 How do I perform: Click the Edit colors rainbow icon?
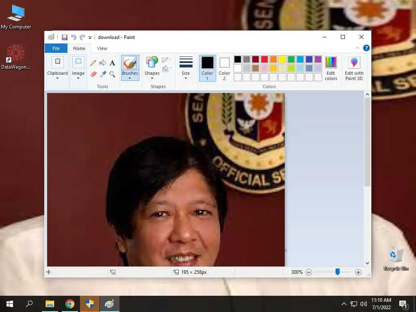pos(331,62)
